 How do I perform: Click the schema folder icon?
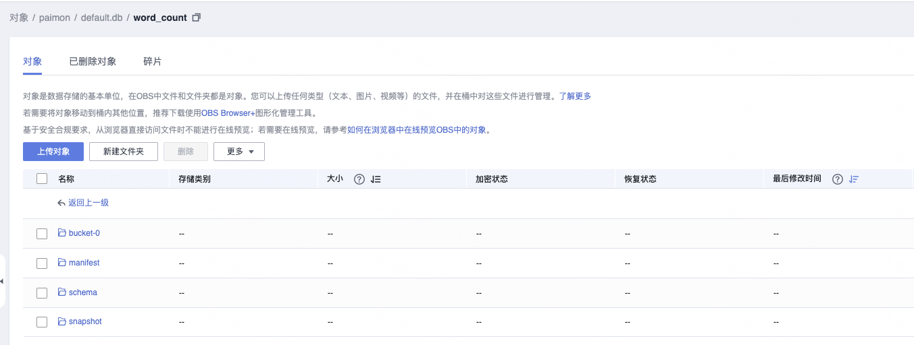coord(62,292)
